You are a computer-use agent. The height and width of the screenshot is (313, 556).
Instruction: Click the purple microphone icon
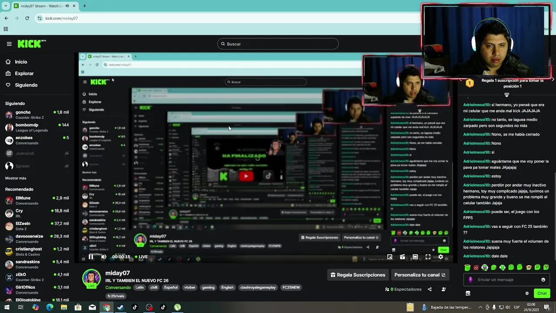[x=470, y=280]
